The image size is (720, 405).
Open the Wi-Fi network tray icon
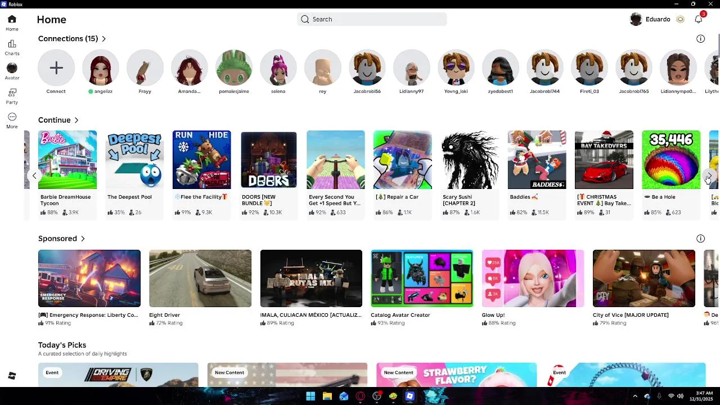point(670,396)
